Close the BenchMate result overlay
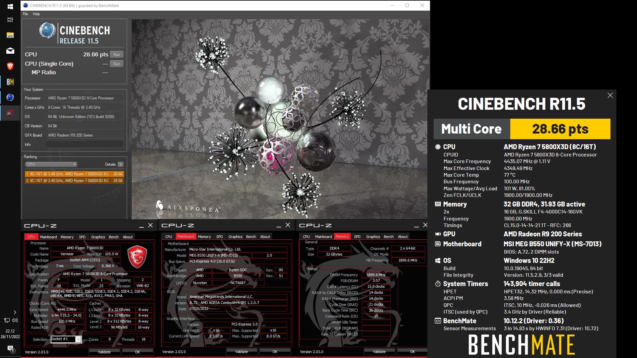Screen dimensions: 637x358 610,95
